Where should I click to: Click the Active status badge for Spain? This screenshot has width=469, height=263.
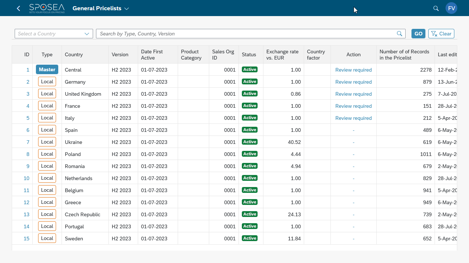(x=250, y=130)
